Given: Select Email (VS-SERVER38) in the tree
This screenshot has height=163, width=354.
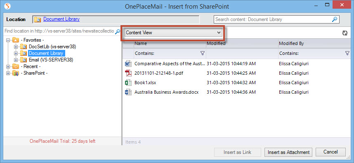Looking at the screenshot, I should [51, 60].
